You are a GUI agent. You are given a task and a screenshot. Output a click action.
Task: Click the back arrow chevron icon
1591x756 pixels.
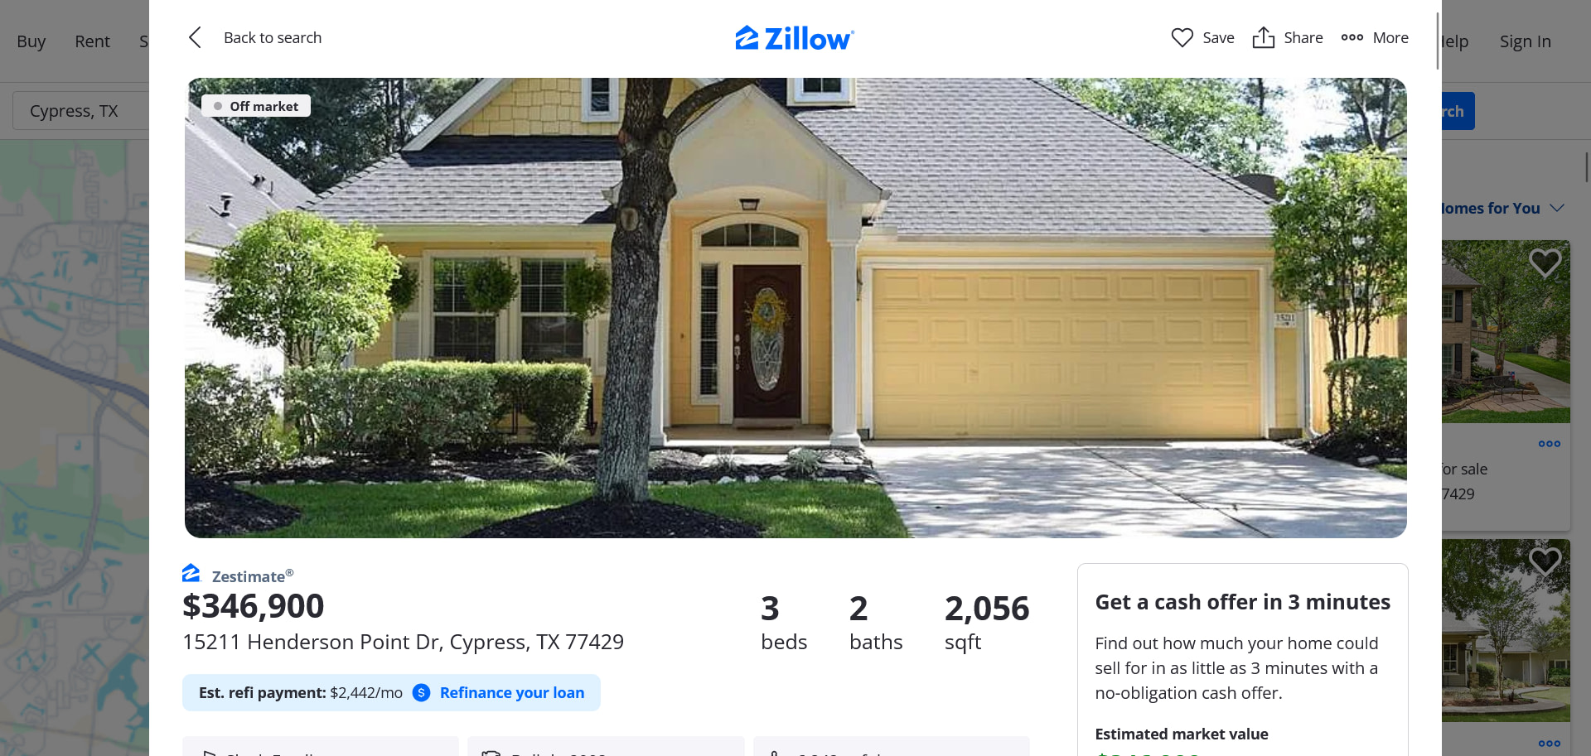point(195,37)
